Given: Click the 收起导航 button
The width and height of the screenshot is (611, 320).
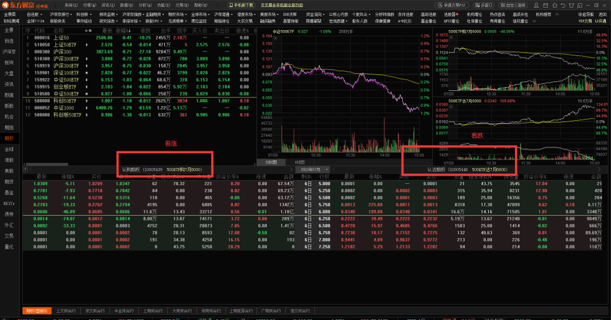Looking at the screenshot, I should (x=586, y=15).
